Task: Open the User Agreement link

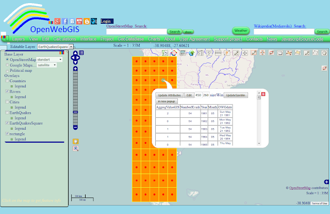Action: (194, 39)
